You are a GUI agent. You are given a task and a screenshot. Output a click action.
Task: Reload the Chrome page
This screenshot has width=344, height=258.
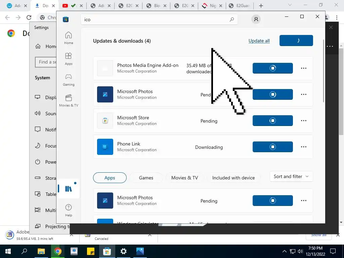tap(29, 17)
